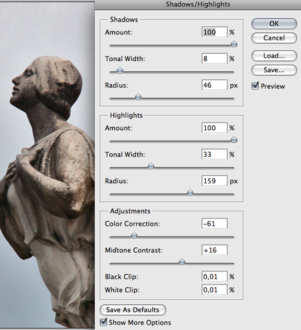Open the Load... settings button
Image resolution: width=301 pixels, height=330 pixels.
274,56
